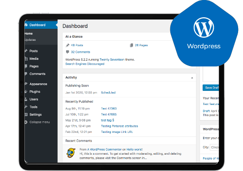The width and height of the screenshot is (243, 171).
Task: Open the Hello world! post link
Action: (x=134, y=149)
